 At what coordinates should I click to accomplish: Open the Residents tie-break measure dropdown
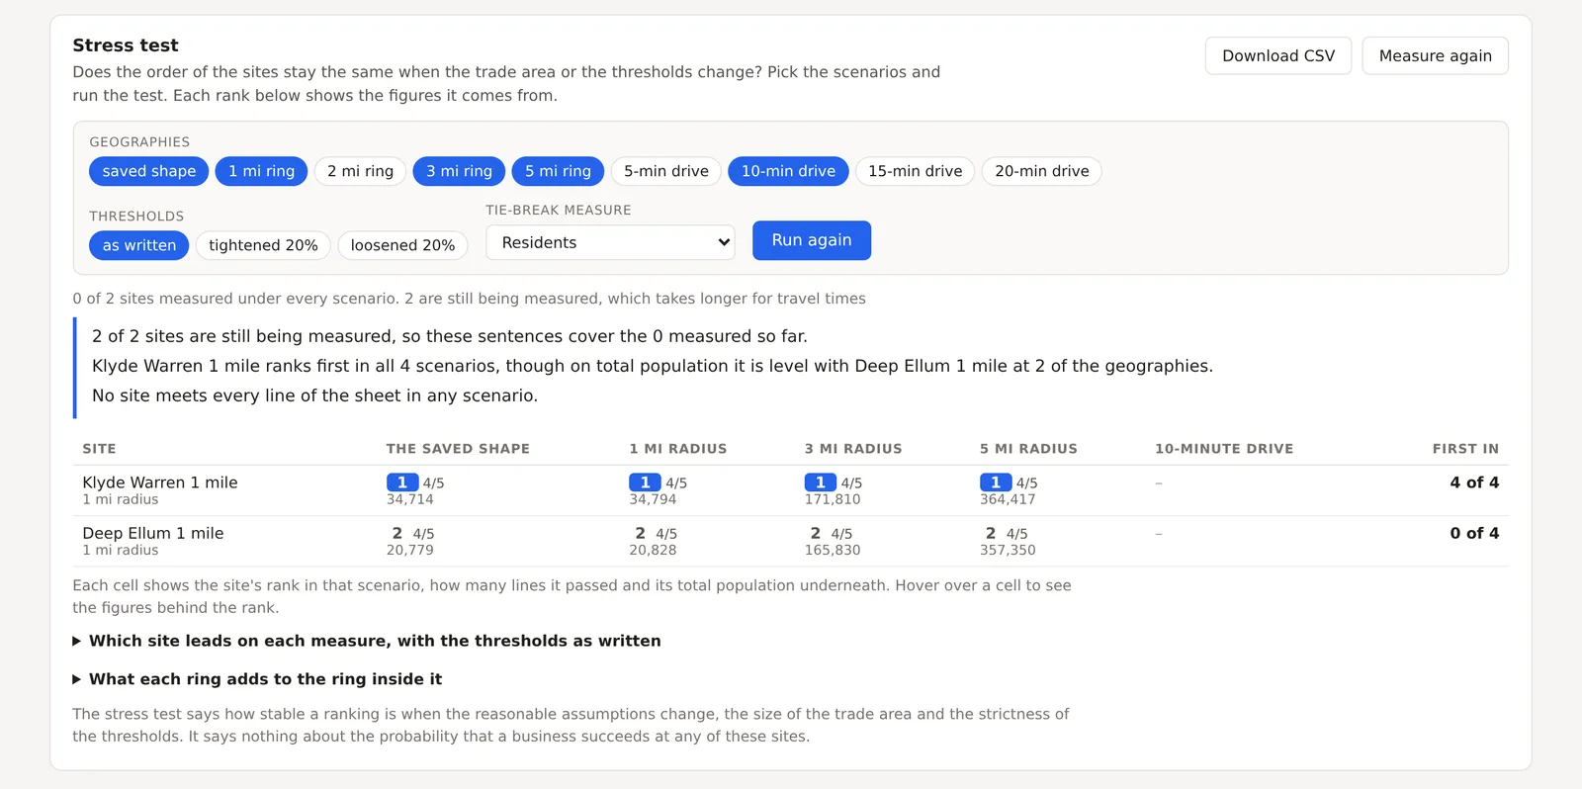(610, 242)
